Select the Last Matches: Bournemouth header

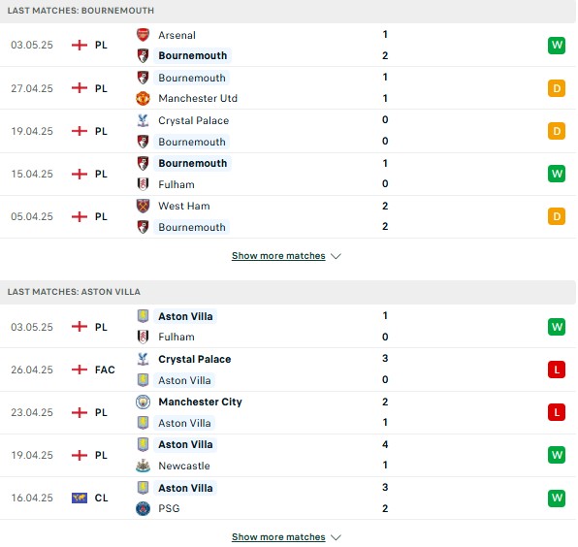pos(287,11)
